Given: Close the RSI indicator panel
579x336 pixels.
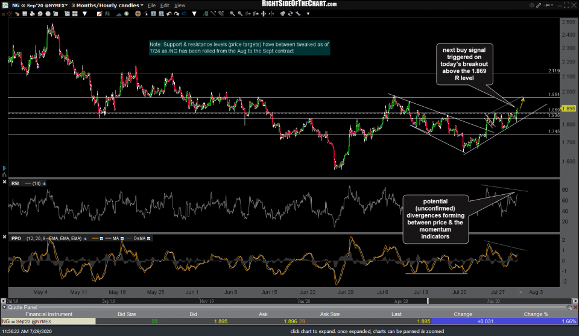Looking at the screenshot, I should click(x=5, y=183).
